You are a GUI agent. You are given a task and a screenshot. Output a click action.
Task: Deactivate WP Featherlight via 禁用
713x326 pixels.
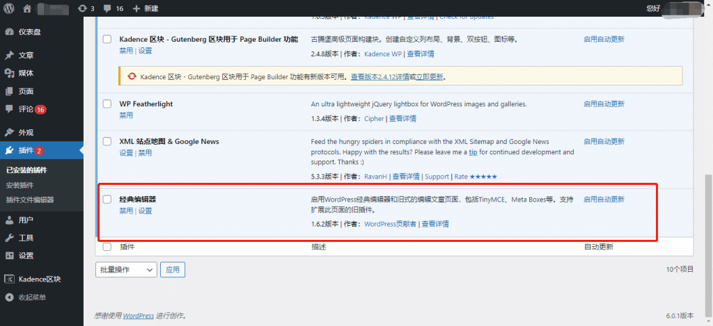(x=126, y=115)
